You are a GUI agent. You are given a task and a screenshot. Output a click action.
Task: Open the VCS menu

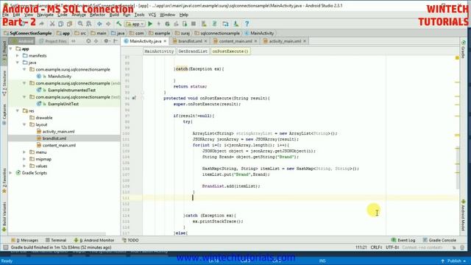click(152, 15)
